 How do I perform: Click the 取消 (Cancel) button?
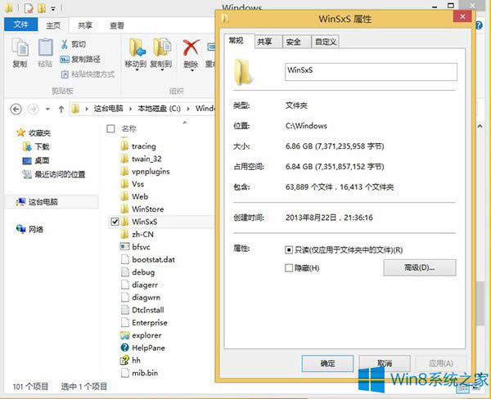point(385,363)
